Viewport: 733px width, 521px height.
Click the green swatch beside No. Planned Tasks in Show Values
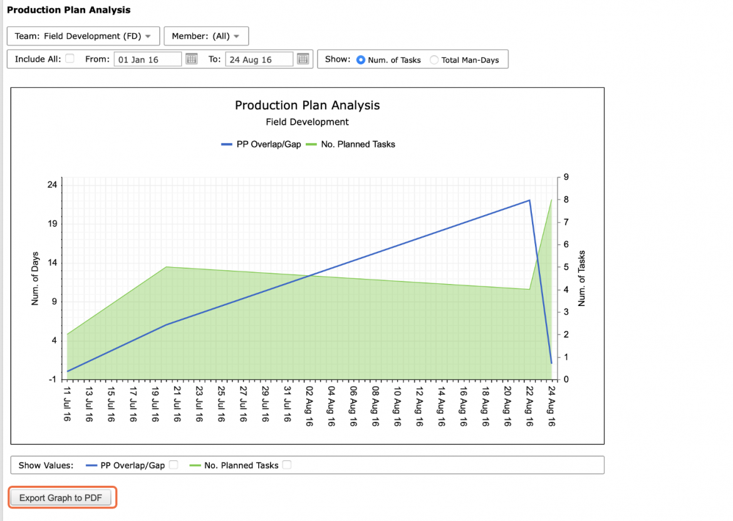click(x=195, y=465)
